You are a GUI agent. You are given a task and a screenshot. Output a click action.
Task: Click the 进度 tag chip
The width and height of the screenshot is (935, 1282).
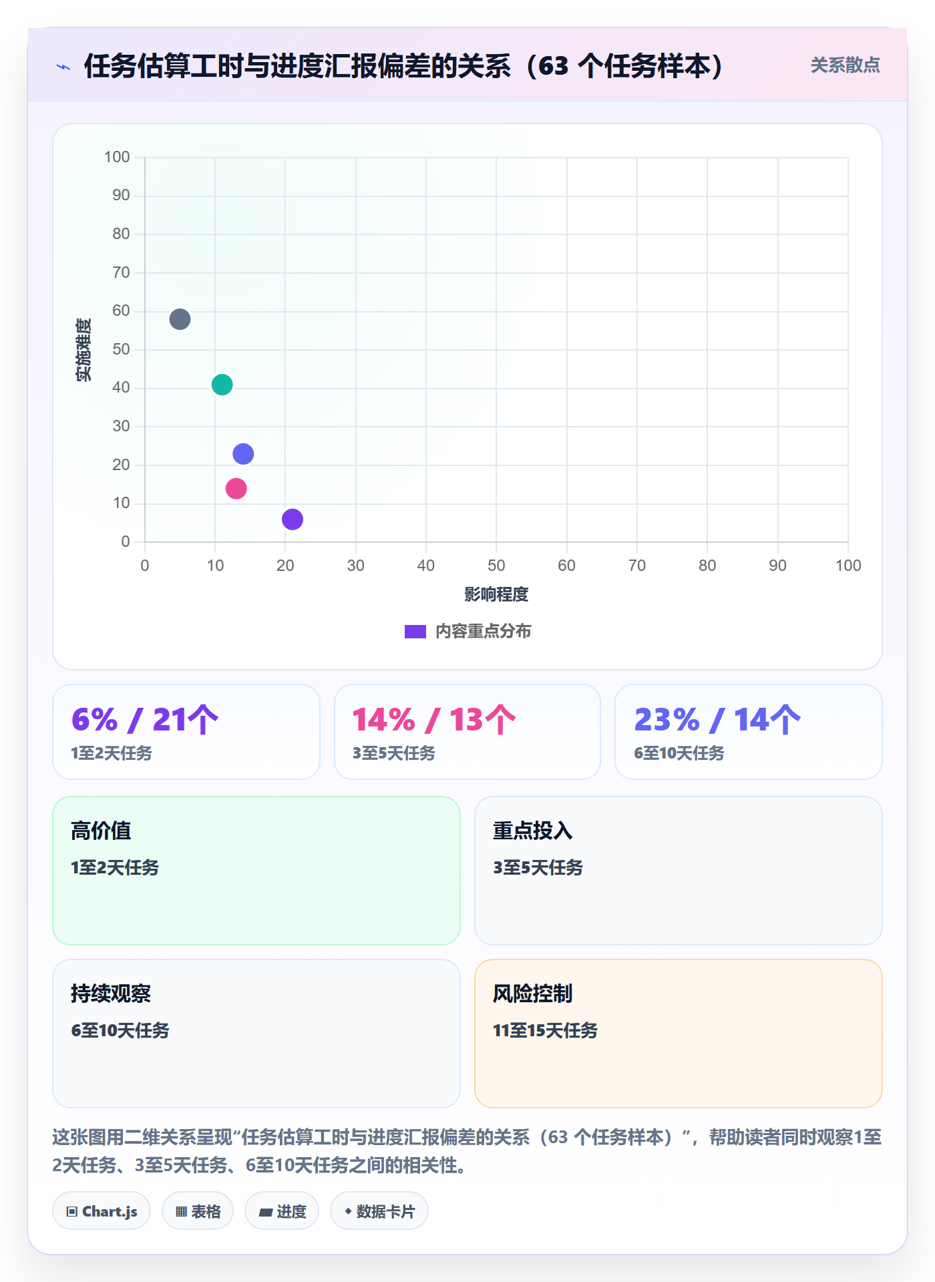[x=282, y=1211]
